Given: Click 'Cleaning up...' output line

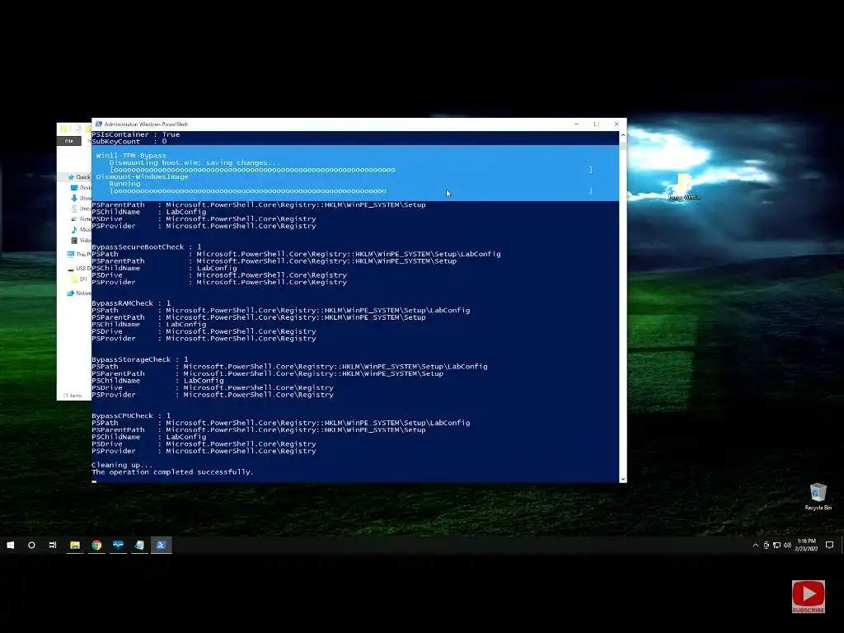Looking at the screenshot, I should [x=122, y=465].
